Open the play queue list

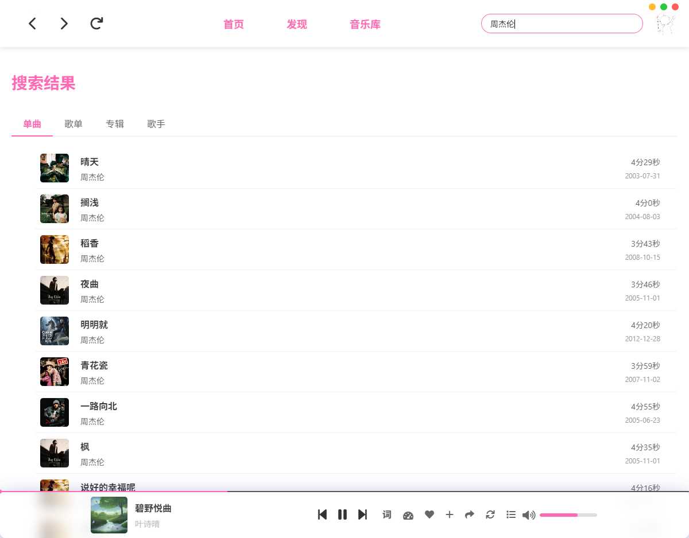[511, 514]
